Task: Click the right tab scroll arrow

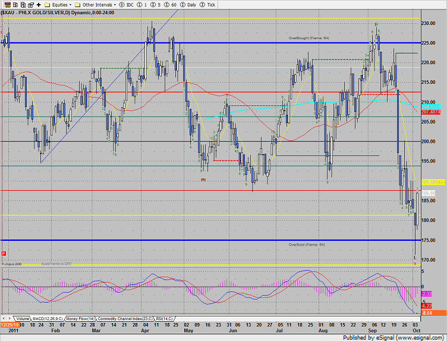Action: click(x=10, y=318)
